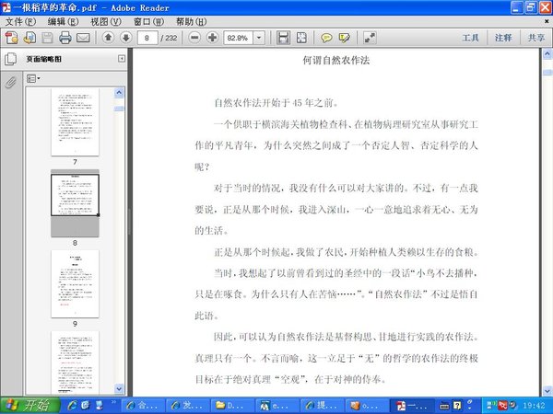This screenshot has height=414, width=553.
Task: Open the 视图(V) menu
Action: point(106,22)
